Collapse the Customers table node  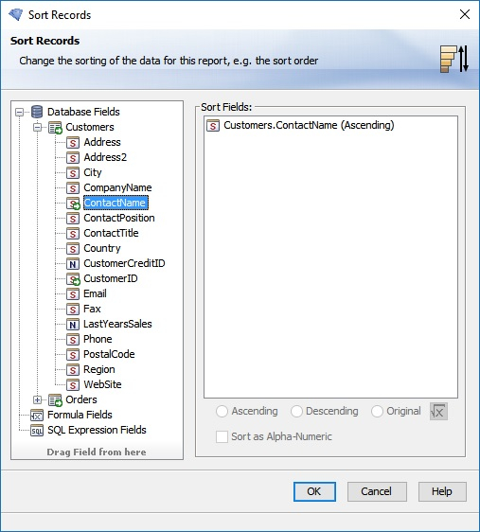coord(37,127)
